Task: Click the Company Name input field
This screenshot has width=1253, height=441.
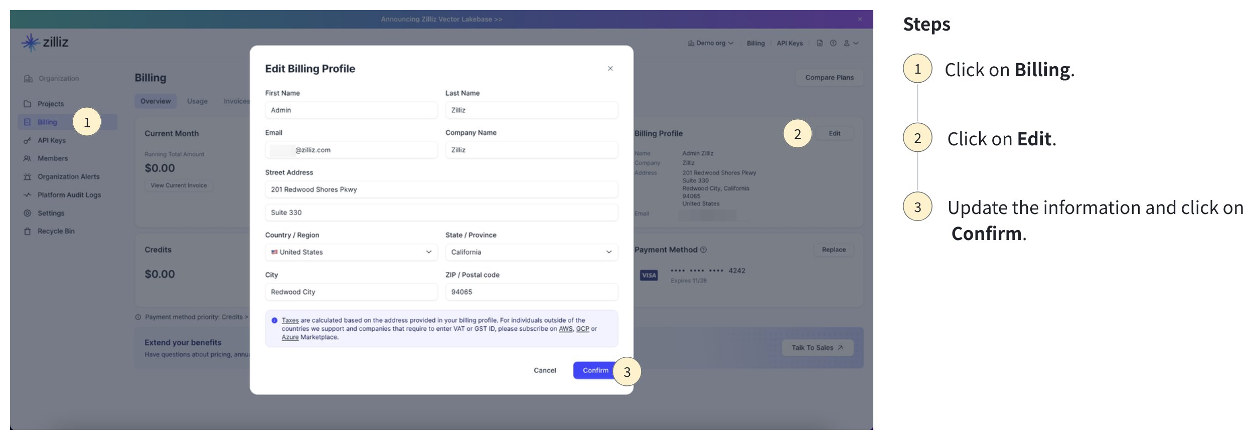Action: [532, 150]
